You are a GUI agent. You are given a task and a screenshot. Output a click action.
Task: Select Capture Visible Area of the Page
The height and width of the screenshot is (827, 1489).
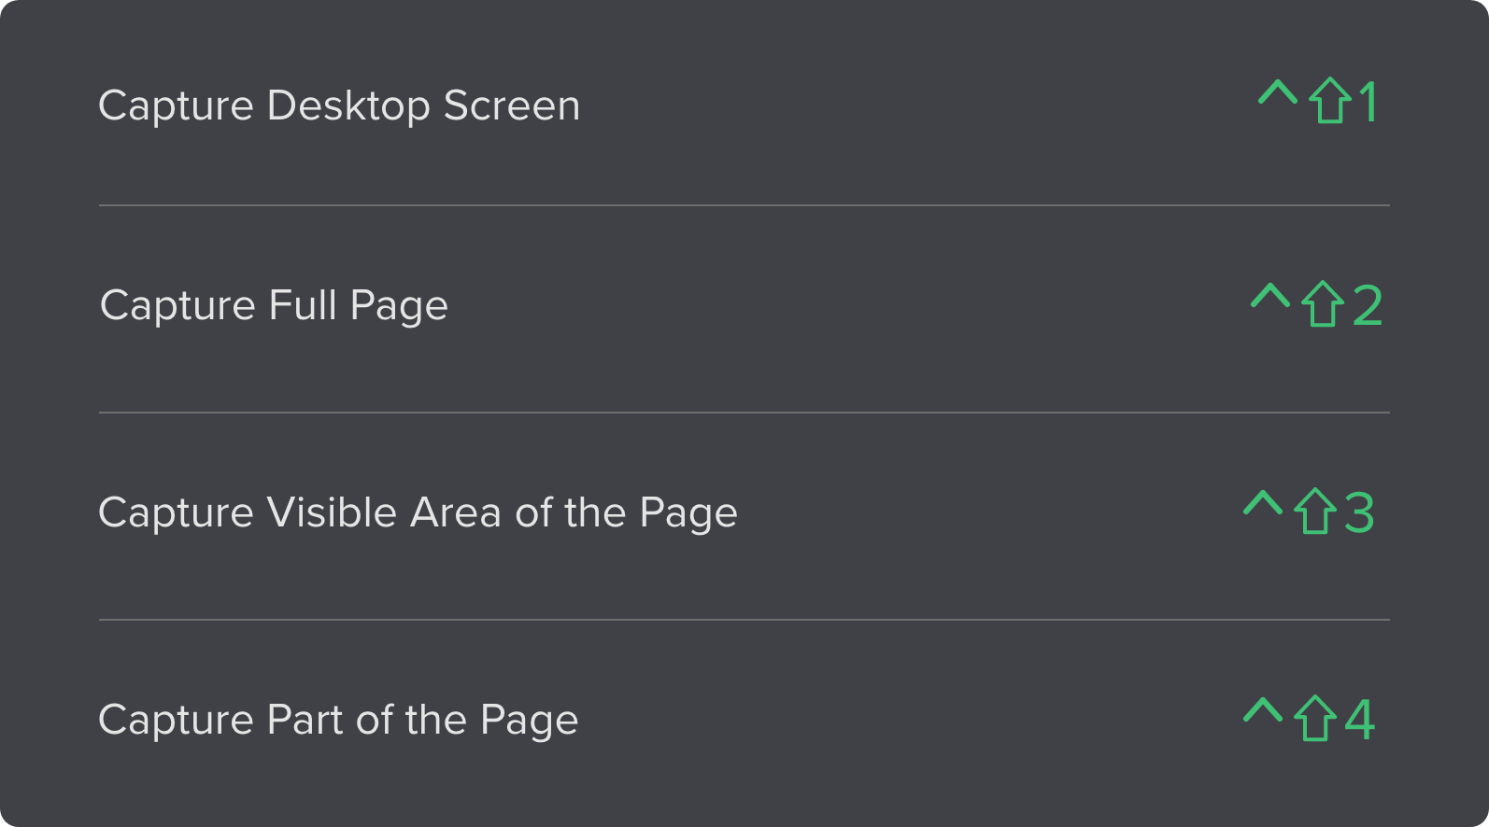[x=744, y=516]
